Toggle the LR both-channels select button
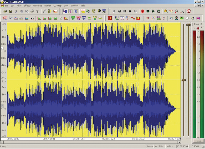This screenshot has width=205, height=149. (65, 11)
